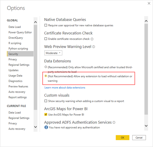Select Recommended Microsoft certified extensions radio option
Screen dimensions: 153x147
[46, 67]
